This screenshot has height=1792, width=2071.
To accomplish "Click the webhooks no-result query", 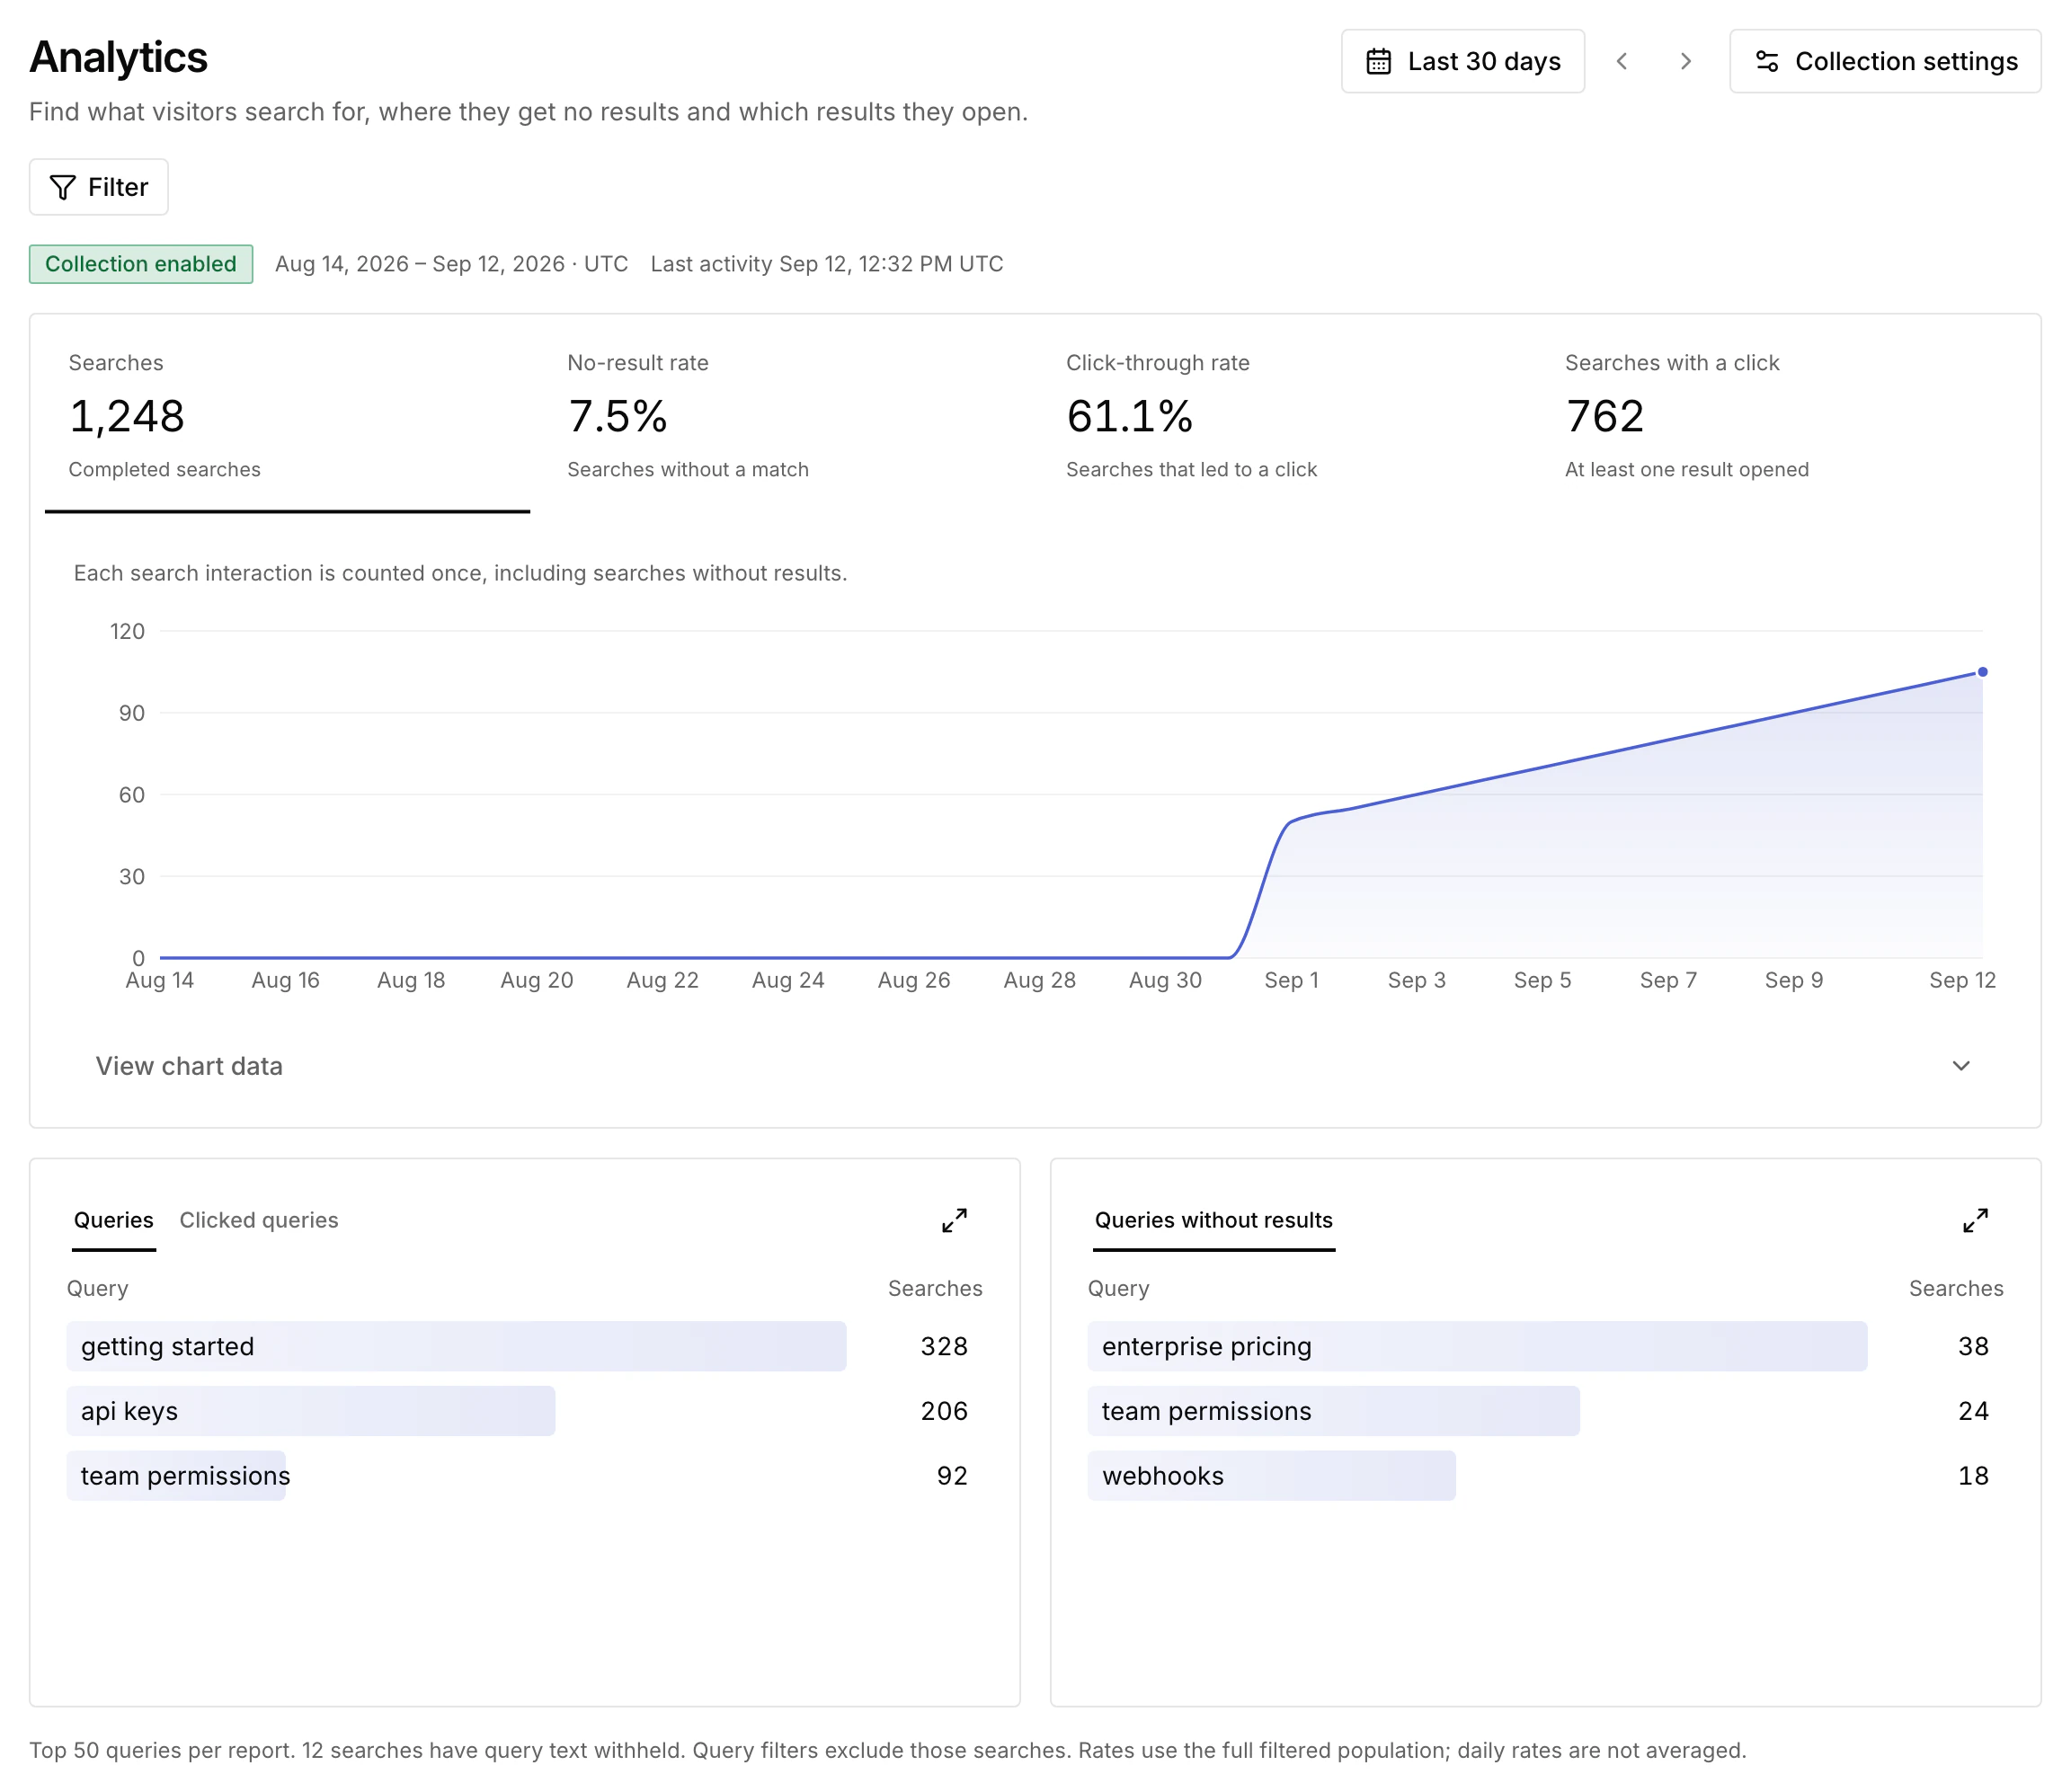I will pos(1546,1476).
